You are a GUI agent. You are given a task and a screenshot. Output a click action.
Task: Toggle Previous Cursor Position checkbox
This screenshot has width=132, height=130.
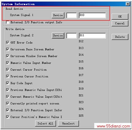8,76
